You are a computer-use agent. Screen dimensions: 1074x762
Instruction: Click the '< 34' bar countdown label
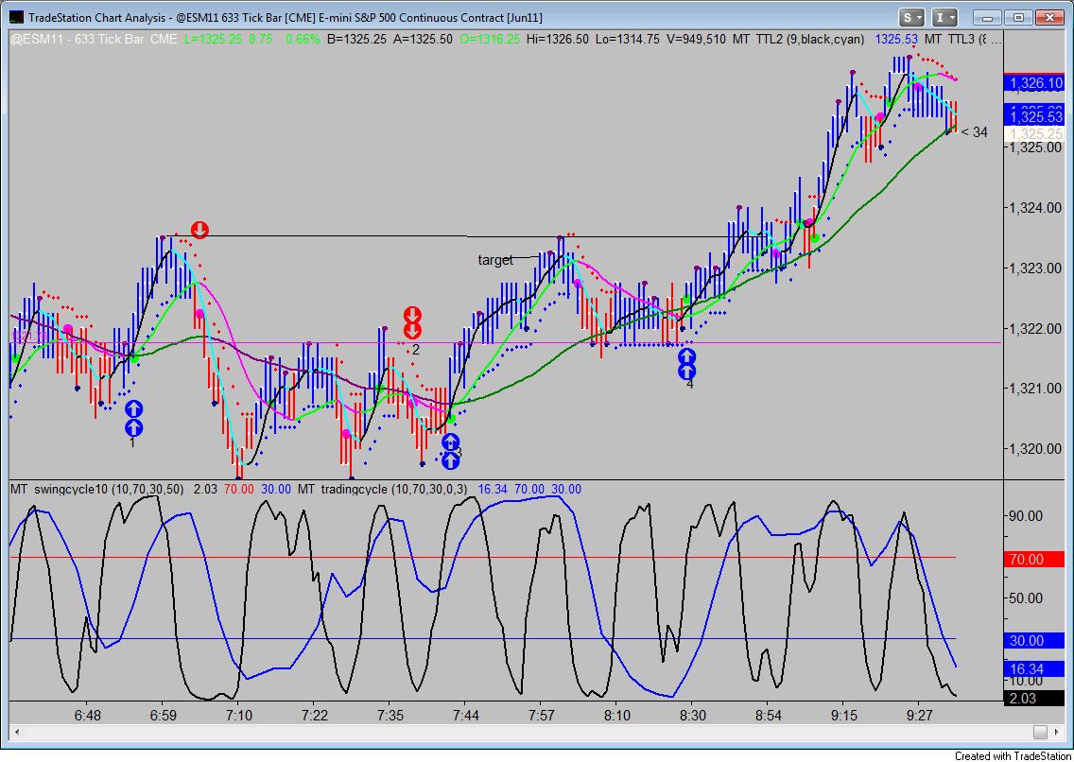(x=975, y=132)
